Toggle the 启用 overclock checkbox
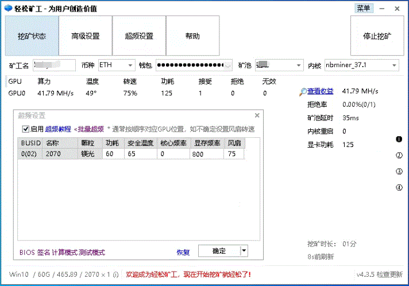The image size is (409, 286). pyautogui.click(x=25, y=129)
